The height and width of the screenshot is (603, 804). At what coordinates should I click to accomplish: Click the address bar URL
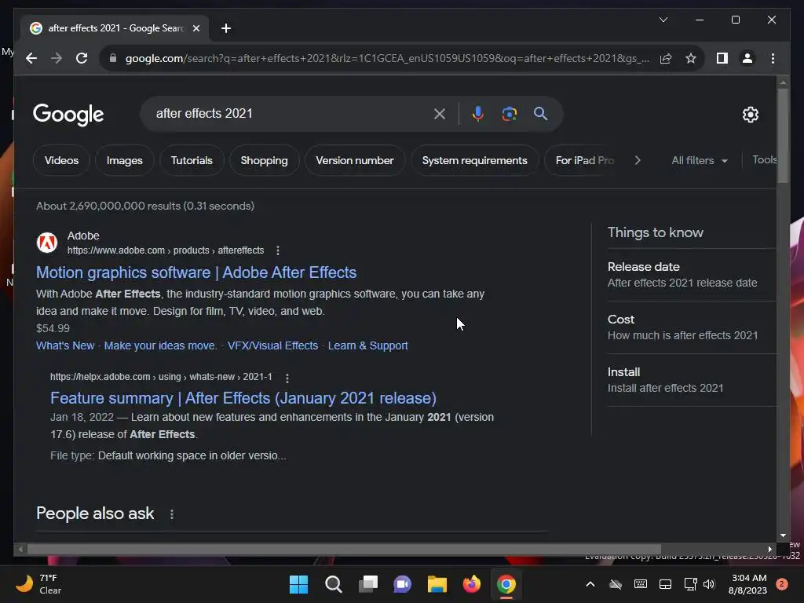pos(387,58)
